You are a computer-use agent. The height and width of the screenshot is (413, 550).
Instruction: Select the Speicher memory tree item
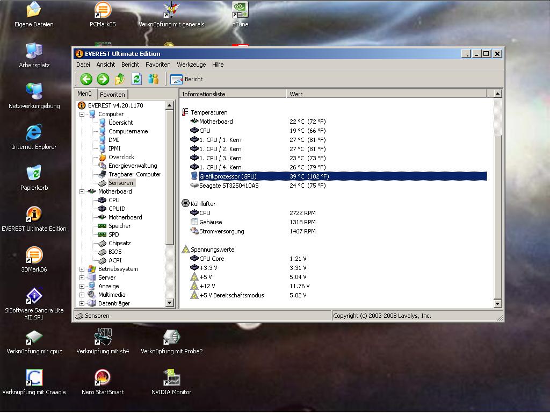[x=119, y=226]
